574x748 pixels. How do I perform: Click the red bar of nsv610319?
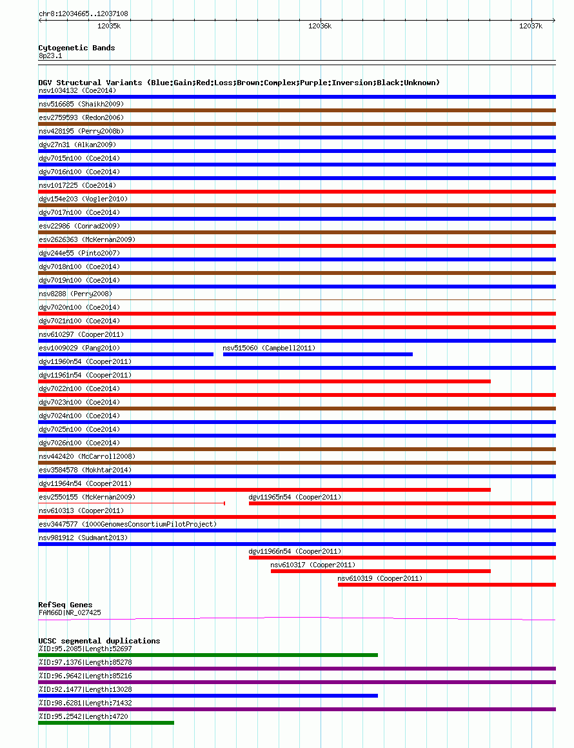[447, 585]
